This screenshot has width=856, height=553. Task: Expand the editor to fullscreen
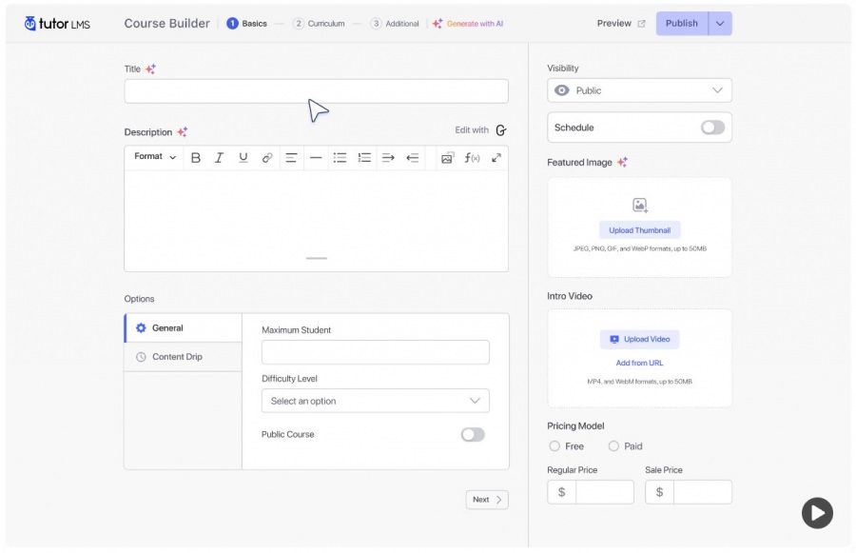pos(496,158)
